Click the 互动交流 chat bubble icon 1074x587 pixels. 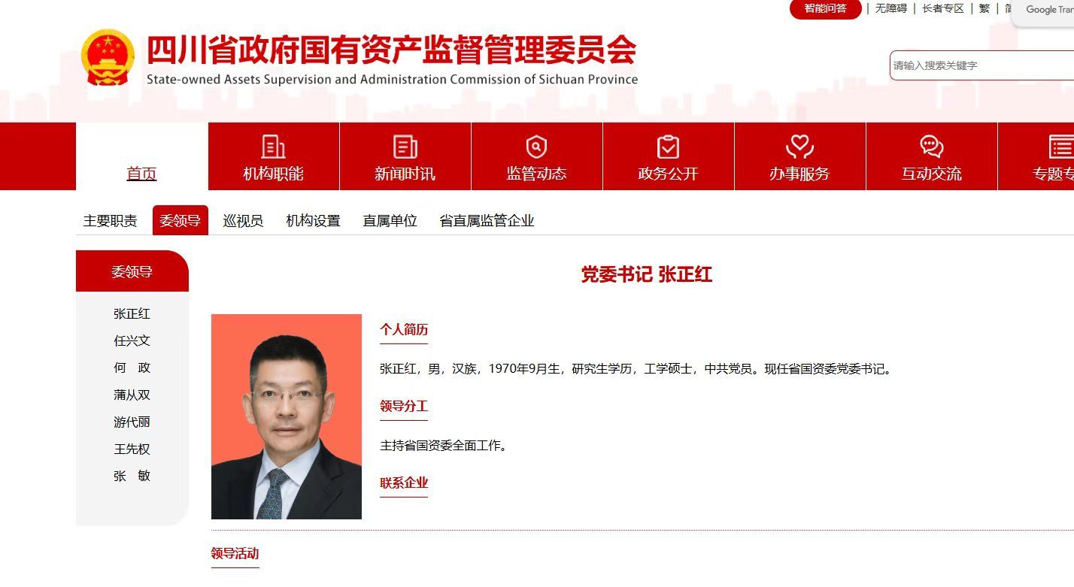[931, 147]
